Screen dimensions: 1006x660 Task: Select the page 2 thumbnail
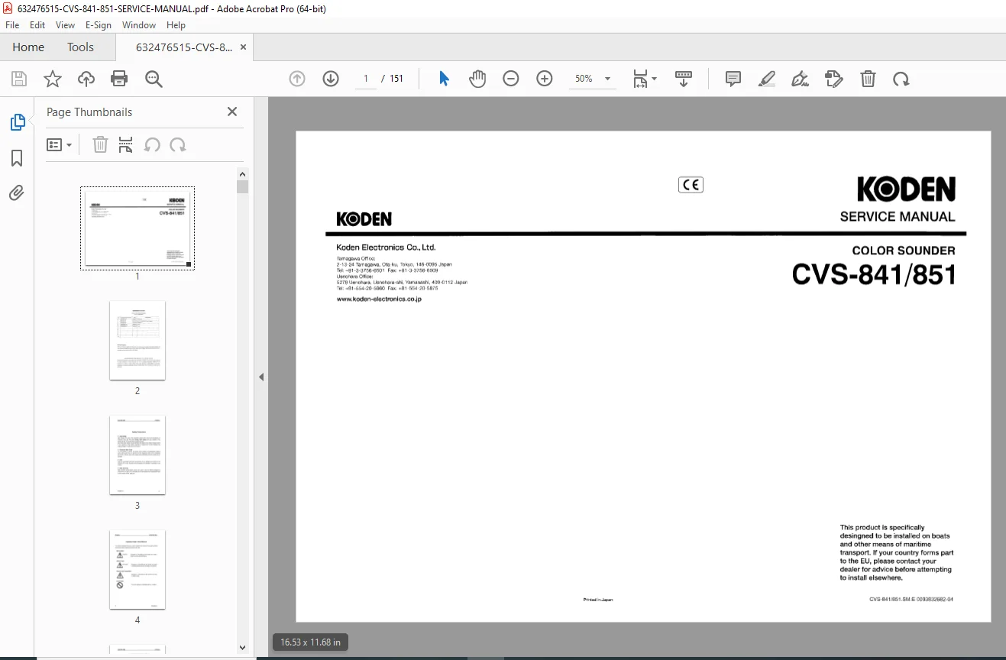tap(137, 340)
